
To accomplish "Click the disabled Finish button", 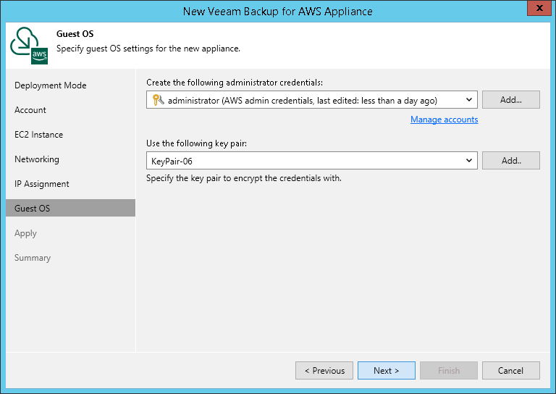I will coord(449,371).
